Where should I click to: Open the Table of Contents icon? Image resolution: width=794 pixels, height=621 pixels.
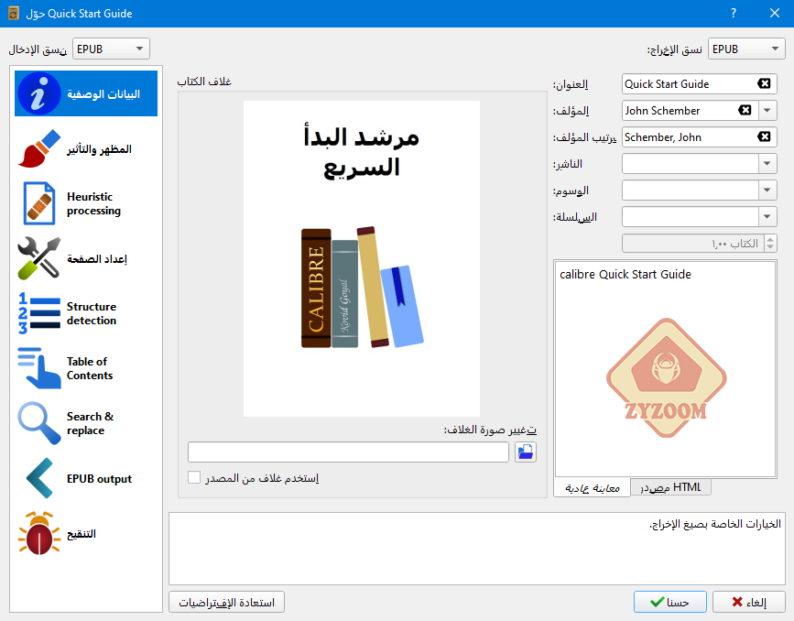[x=39, y=368]
